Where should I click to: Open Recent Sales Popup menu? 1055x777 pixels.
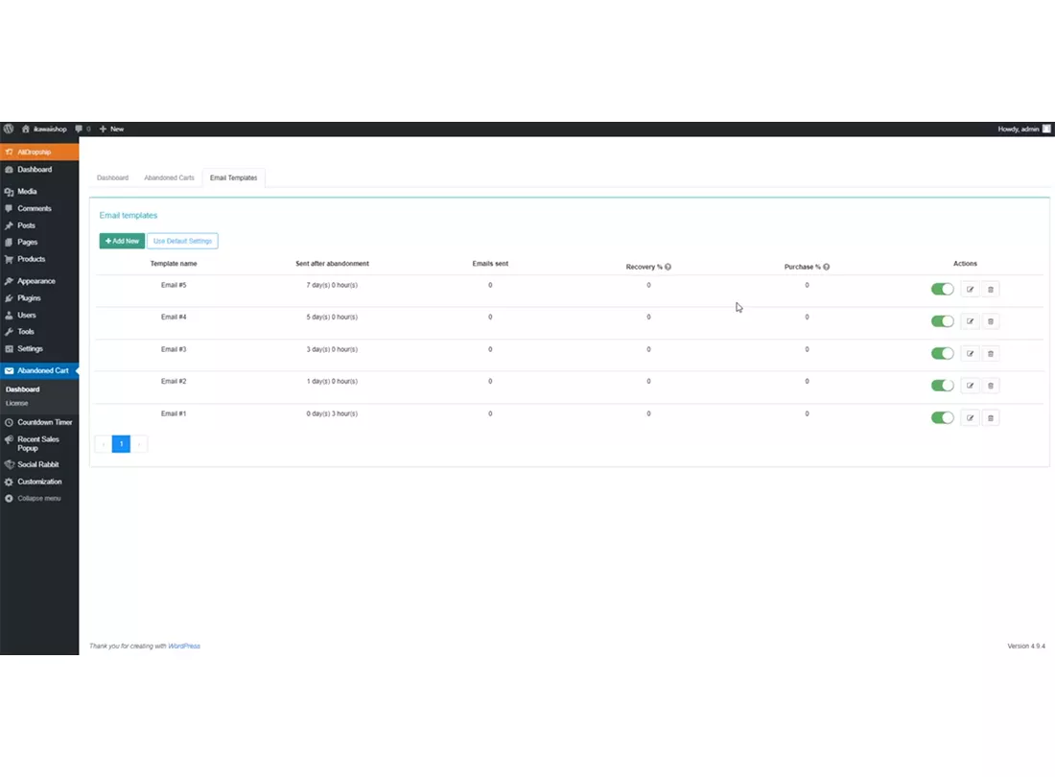coord(39,443)
